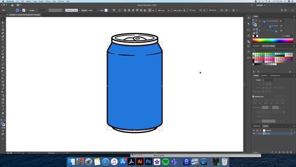Click Create New Layer icon in Layers panel

(x=287, y=152)
